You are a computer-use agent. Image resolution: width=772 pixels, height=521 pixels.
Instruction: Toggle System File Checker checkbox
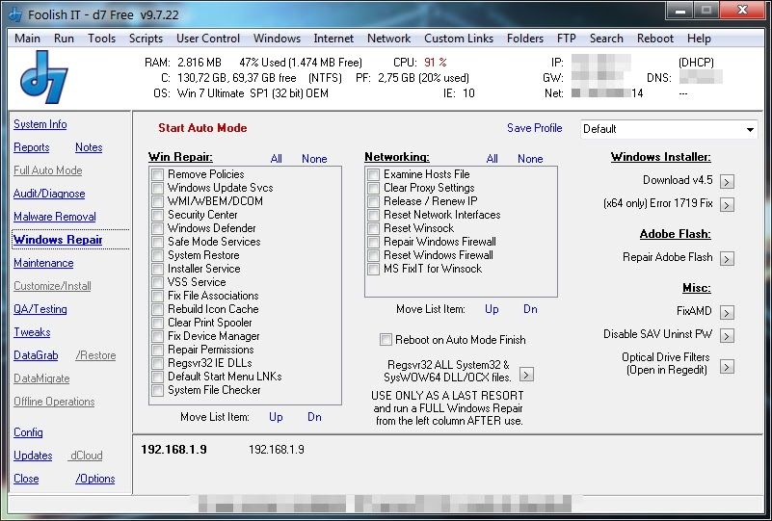pos(157,390)
